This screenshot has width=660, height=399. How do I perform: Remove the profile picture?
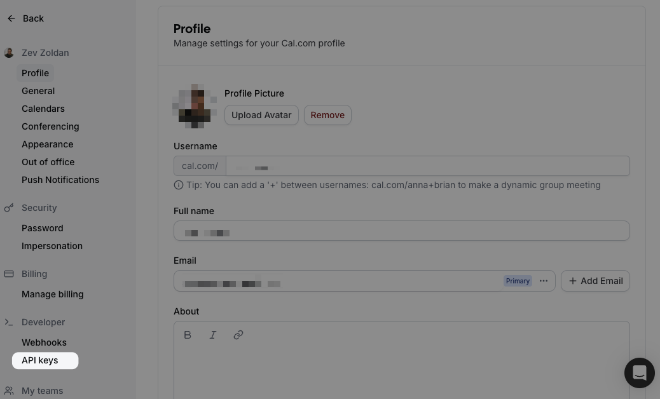[327, 115]
